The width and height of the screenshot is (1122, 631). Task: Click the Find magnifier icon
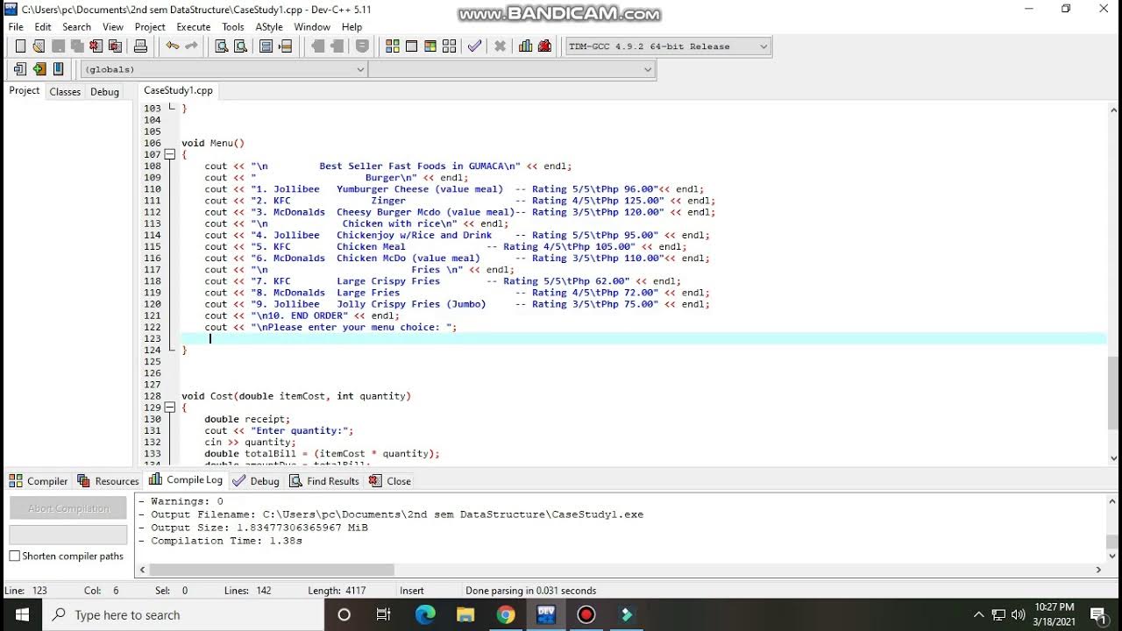click(x=221, y=46)
